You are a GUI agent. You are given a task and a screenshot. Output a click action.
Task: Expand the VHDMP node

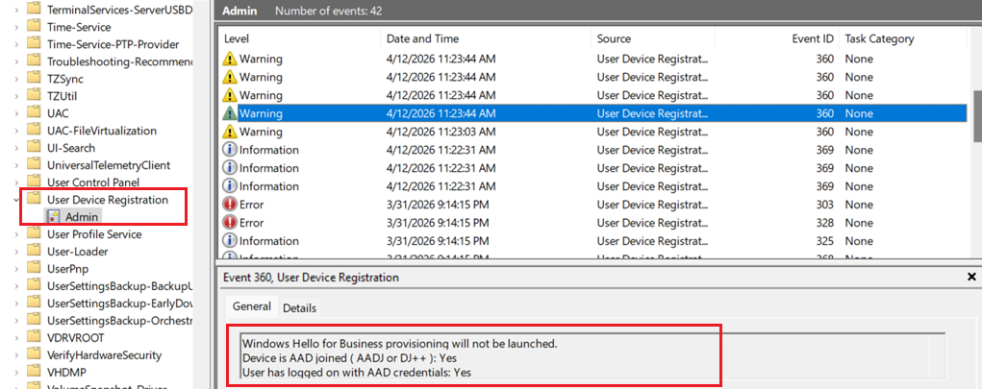click(x=16, y=373)
